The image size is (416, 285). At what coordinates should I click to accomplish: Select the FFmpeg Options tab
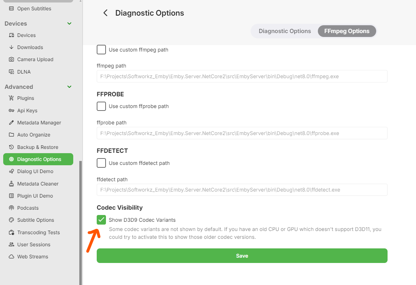pos(347,31)
